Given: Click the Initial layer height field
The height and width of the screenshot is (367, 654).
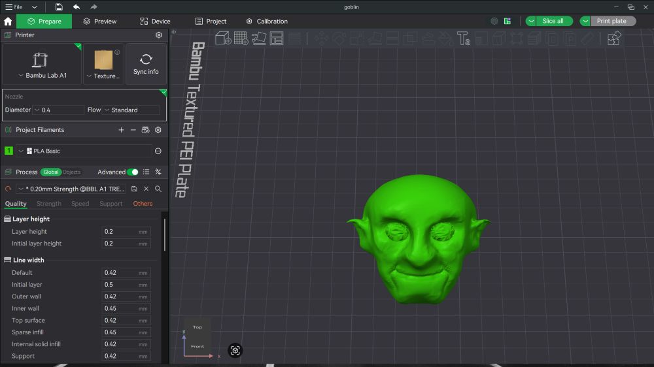Looking at the screenshot, I should (x=126, y=244).
